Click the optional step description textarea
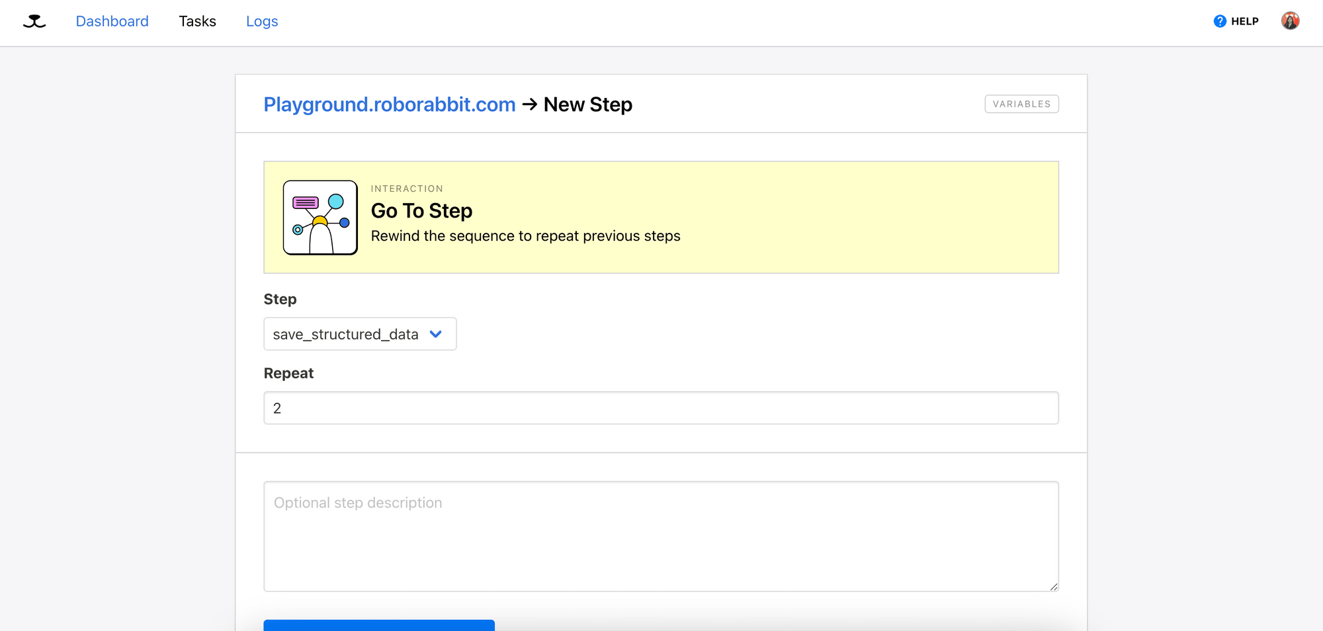The height and width of the screenshot is (631, 1323). [661, 536]
